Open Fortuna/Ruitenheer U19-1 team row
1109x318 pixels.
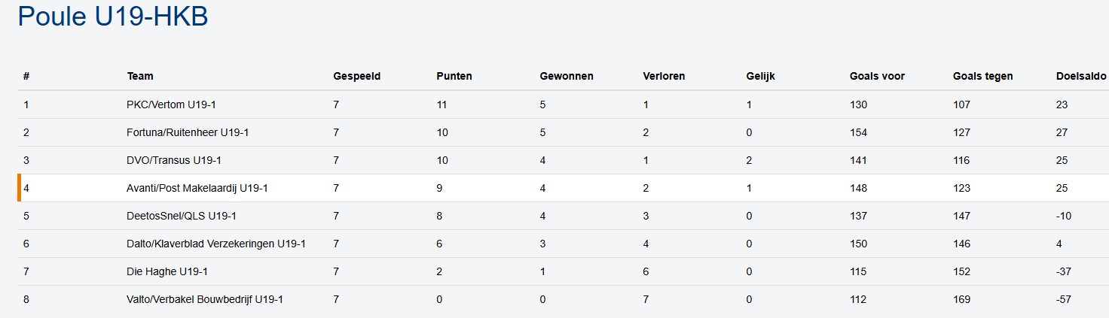pos(188,132)
